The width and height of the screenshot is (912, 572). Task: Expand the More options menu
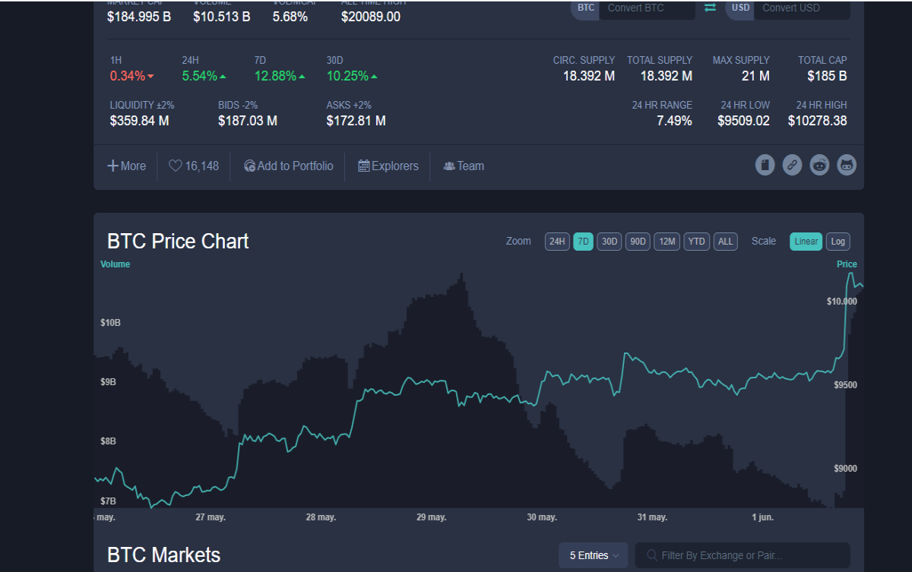[126, 166]
